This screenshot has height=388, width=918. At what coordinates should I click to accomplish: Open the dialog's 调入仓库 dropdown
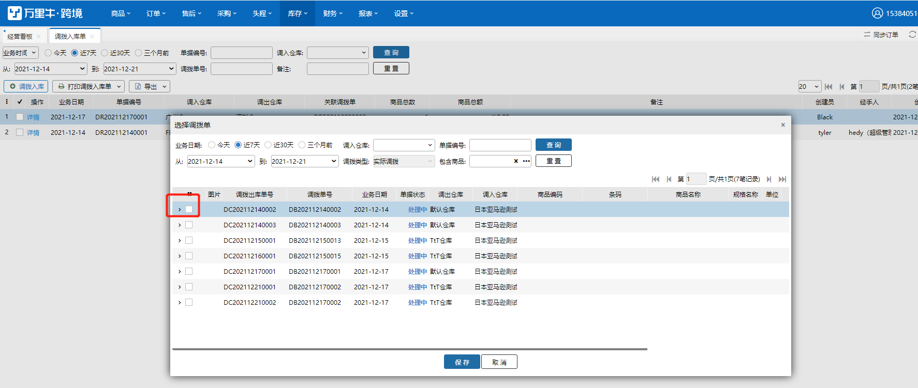tap(404, 145)
